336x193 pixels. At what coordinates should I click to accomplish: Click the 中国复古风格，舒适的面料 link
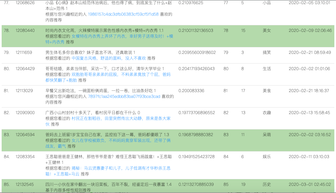pos(108,58)
